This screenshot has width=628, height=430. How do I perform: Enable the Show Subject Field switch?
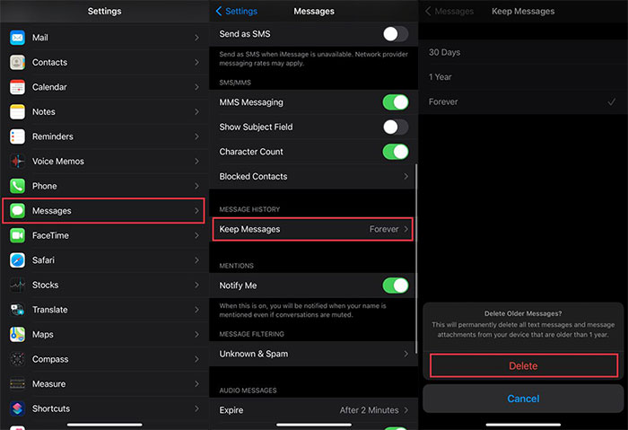396,127
